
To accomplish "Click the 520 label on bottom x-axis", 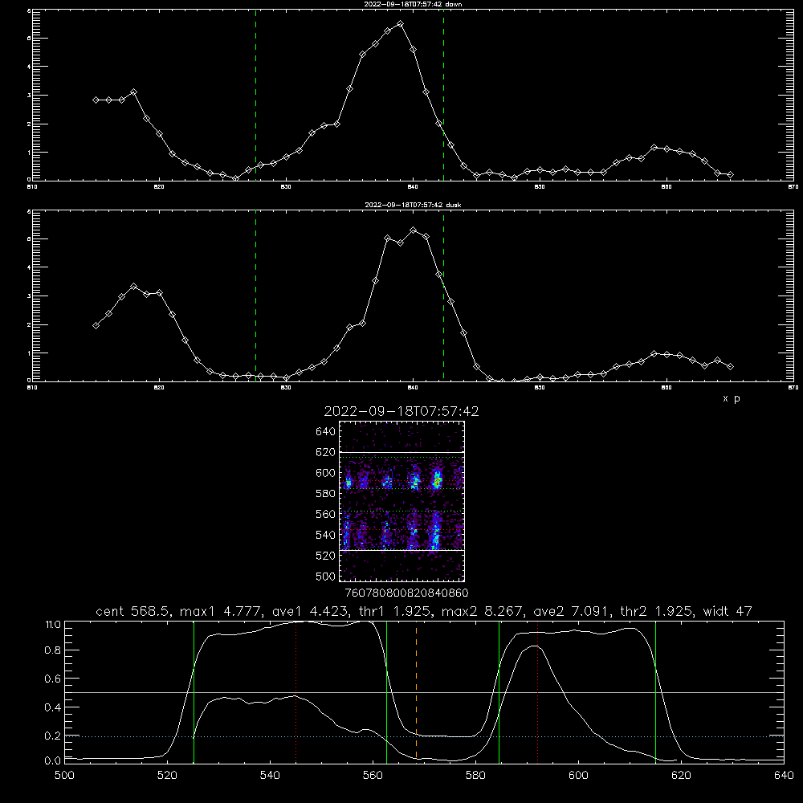I will [x=167, y=776].
